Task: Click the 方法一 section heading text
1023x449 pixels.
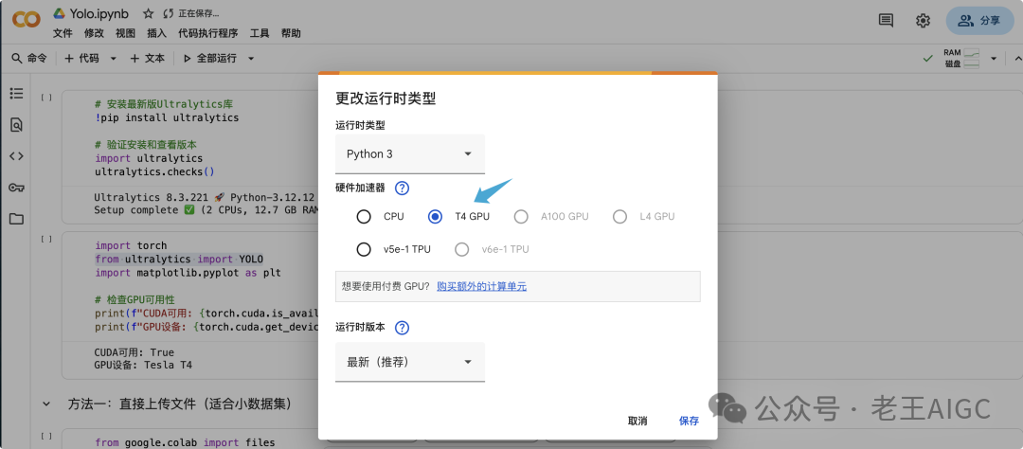Action: click(179, 404)
